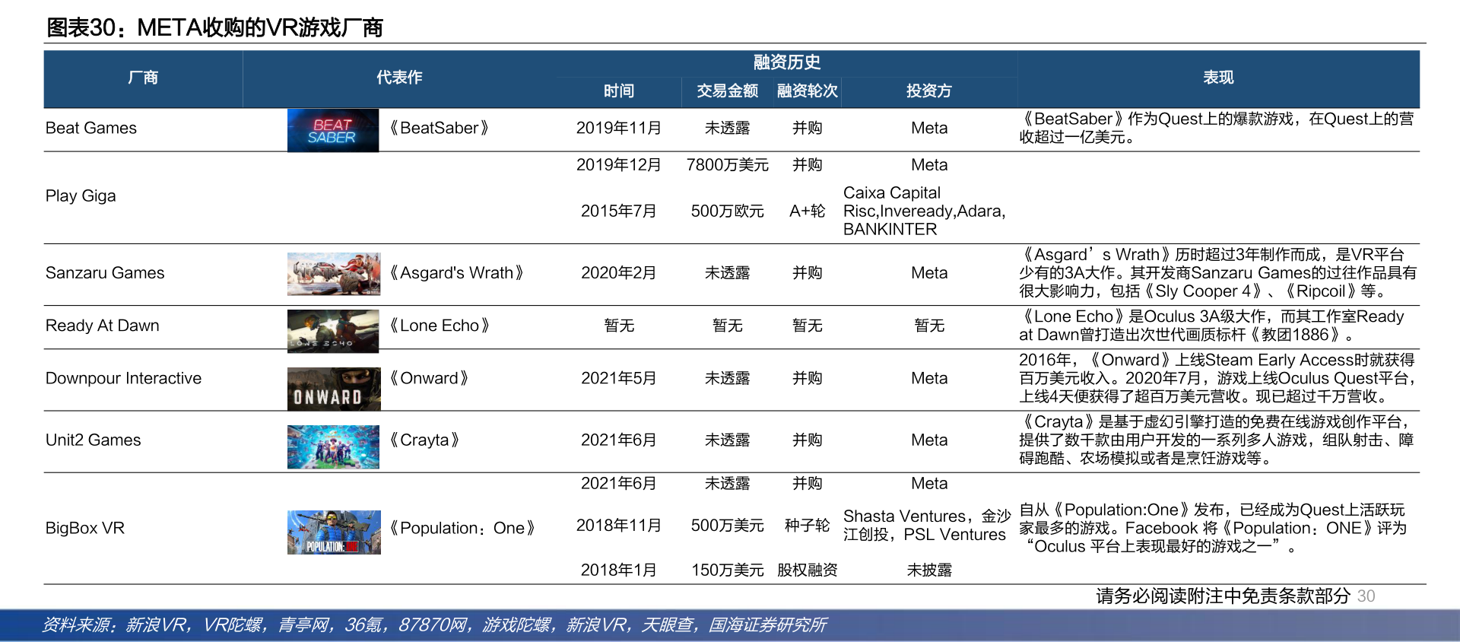The width and height of the screenshot is (1460, 642).
Task: Select the 交易金额 sub-header
Action: (x=728, y=91)
